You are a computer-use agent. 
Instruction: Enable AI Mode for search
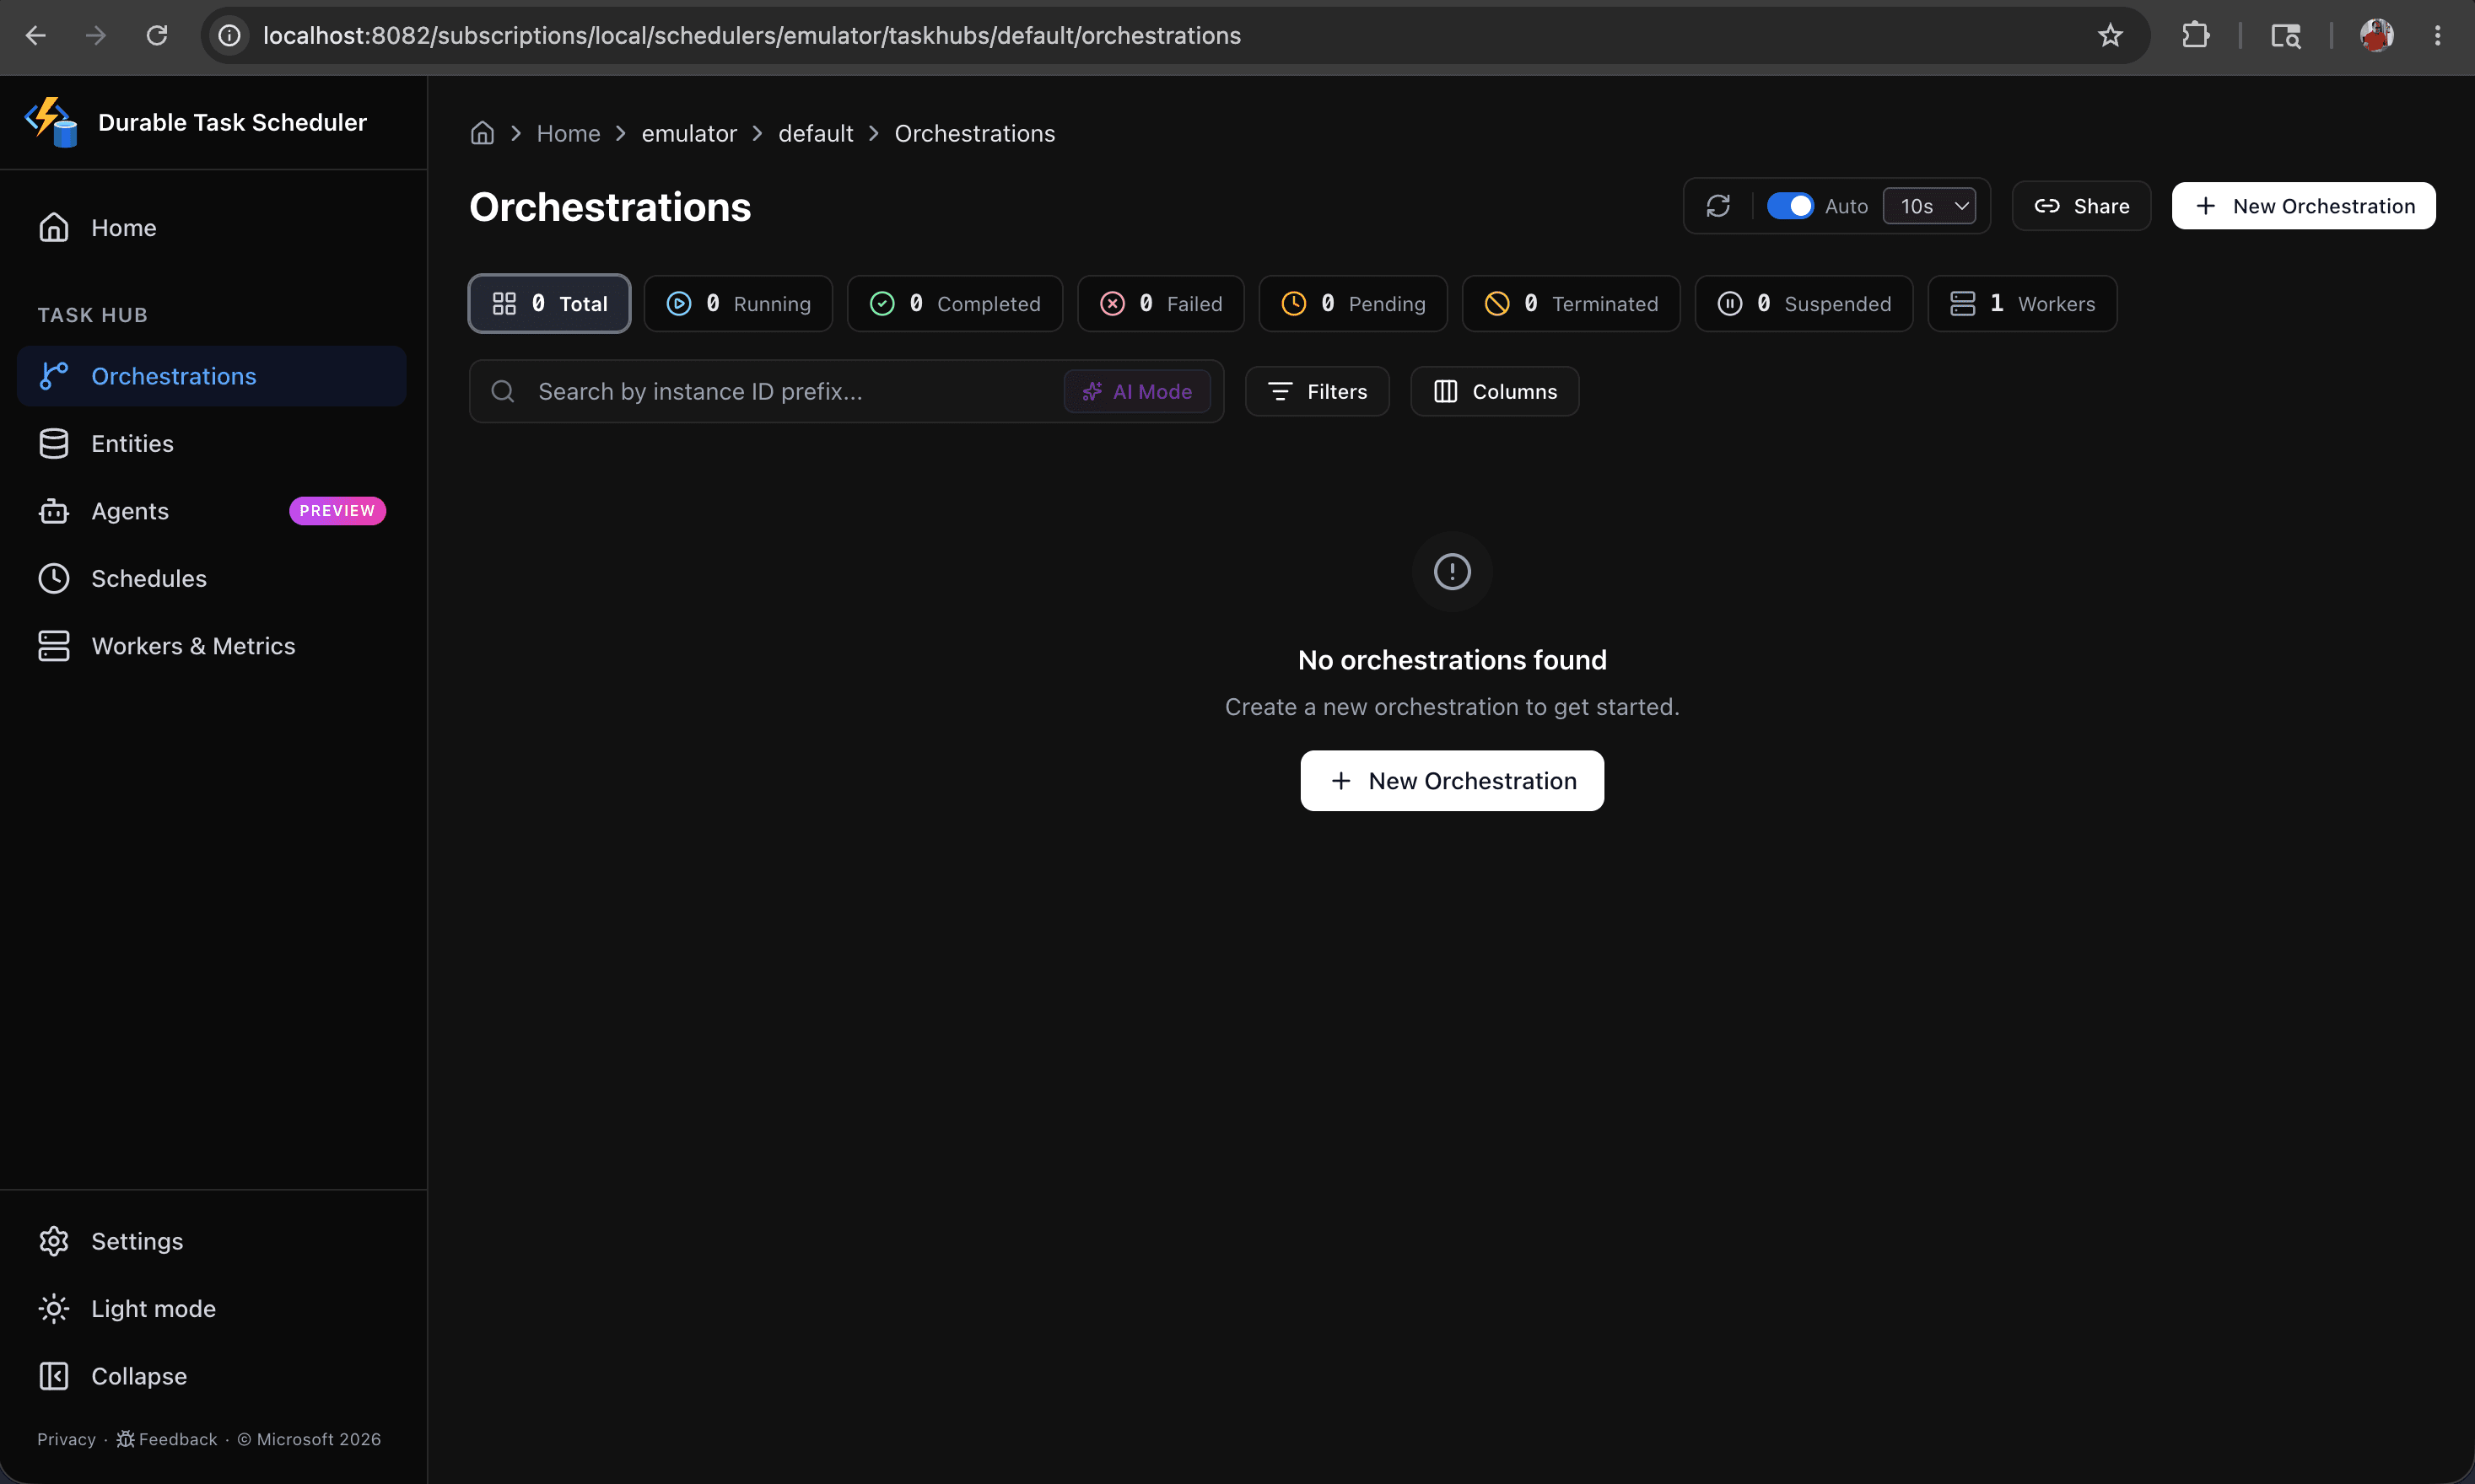[x=1136, y=391]
